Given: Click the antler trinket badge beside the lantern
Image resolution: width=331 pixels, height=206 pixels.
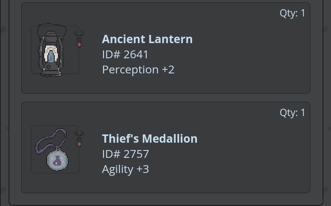Looking at the screenshot, I should pos(79,39).
